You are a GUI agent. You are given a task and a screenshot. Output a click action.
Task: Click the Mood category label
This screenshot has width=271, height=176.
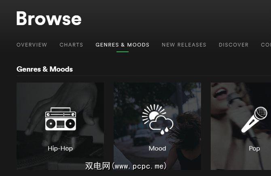pyautogui.click(x=157, y=148)
